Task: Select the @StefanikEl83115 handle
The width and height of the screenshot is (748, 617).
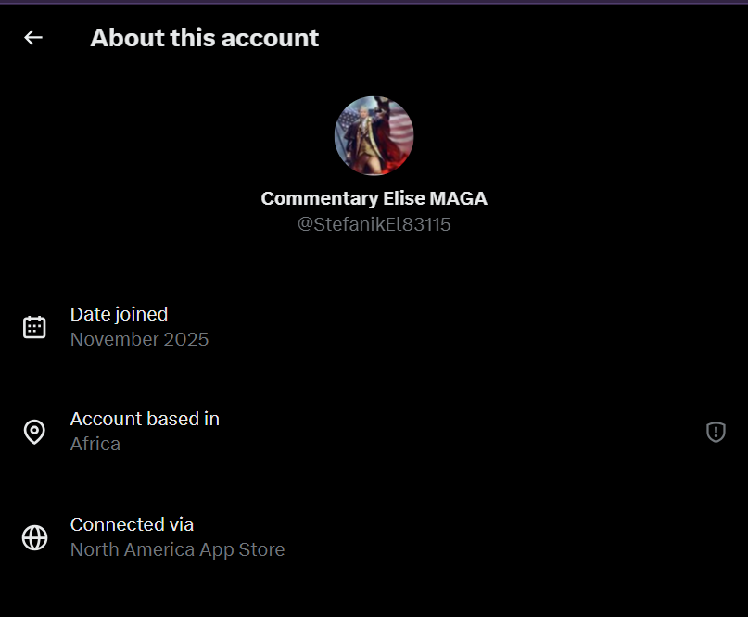Action: point(374,224)
